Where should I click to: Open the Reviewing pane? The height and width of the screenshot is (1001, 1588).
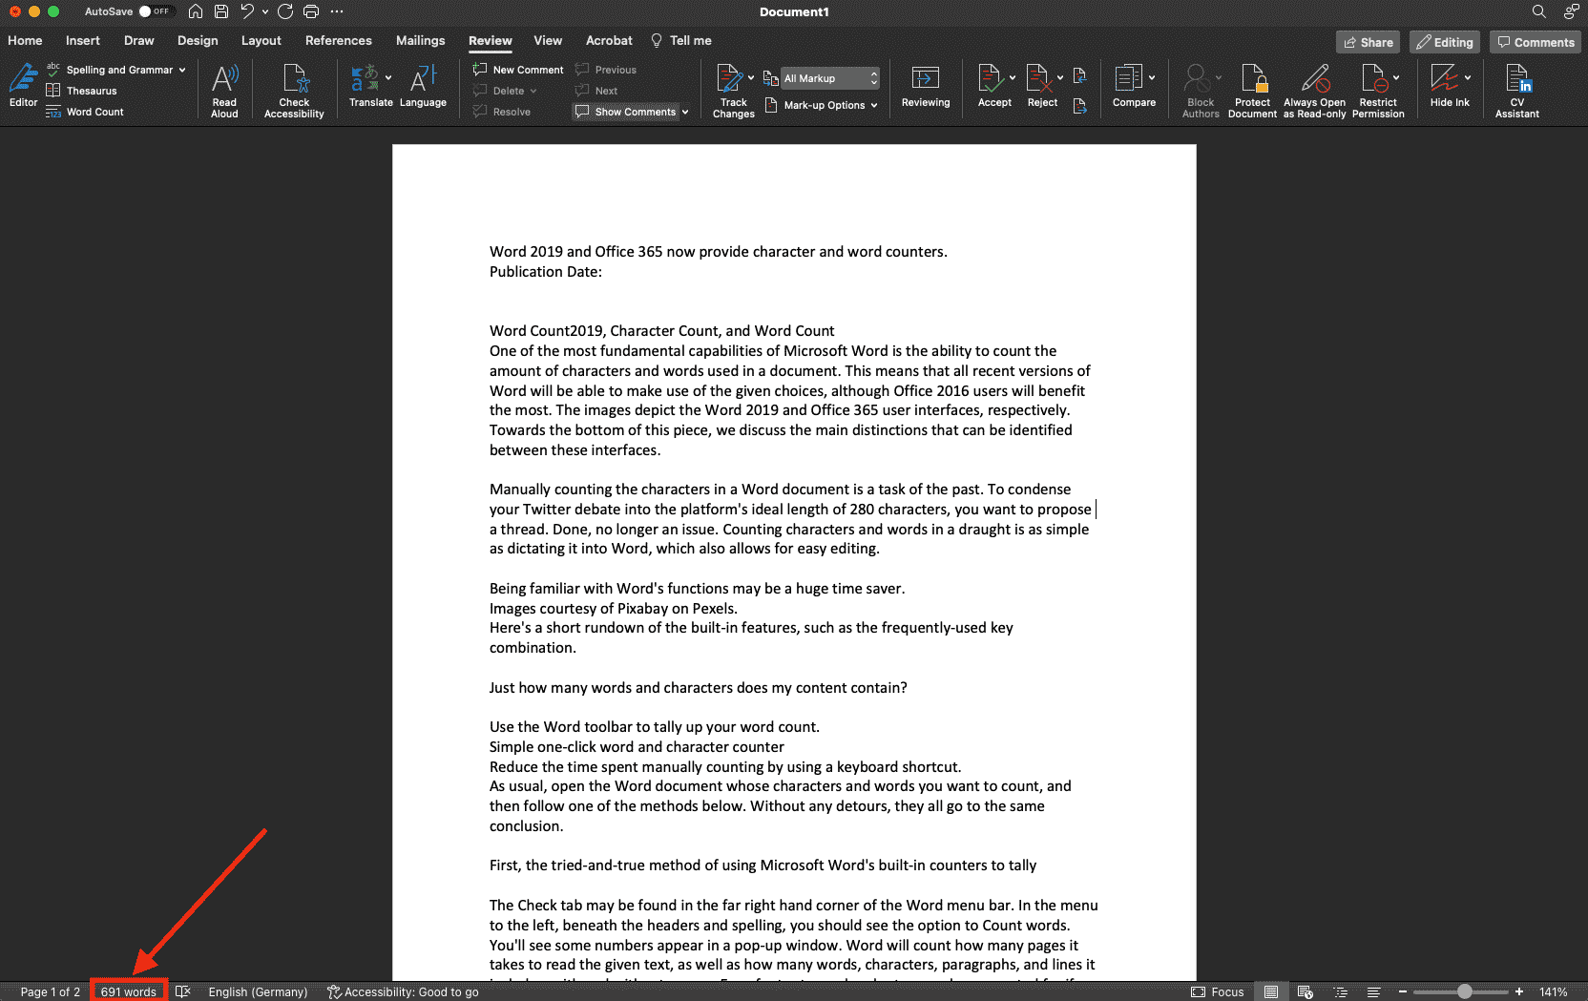coord(925,88)
